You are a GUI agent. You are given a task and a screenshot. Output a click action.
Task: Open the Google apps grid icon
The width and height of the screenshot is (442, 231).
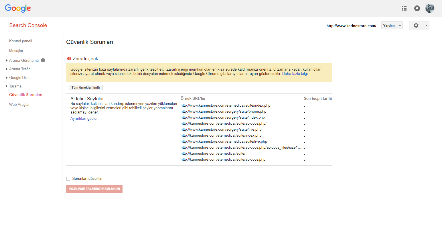tap(404, 8)
